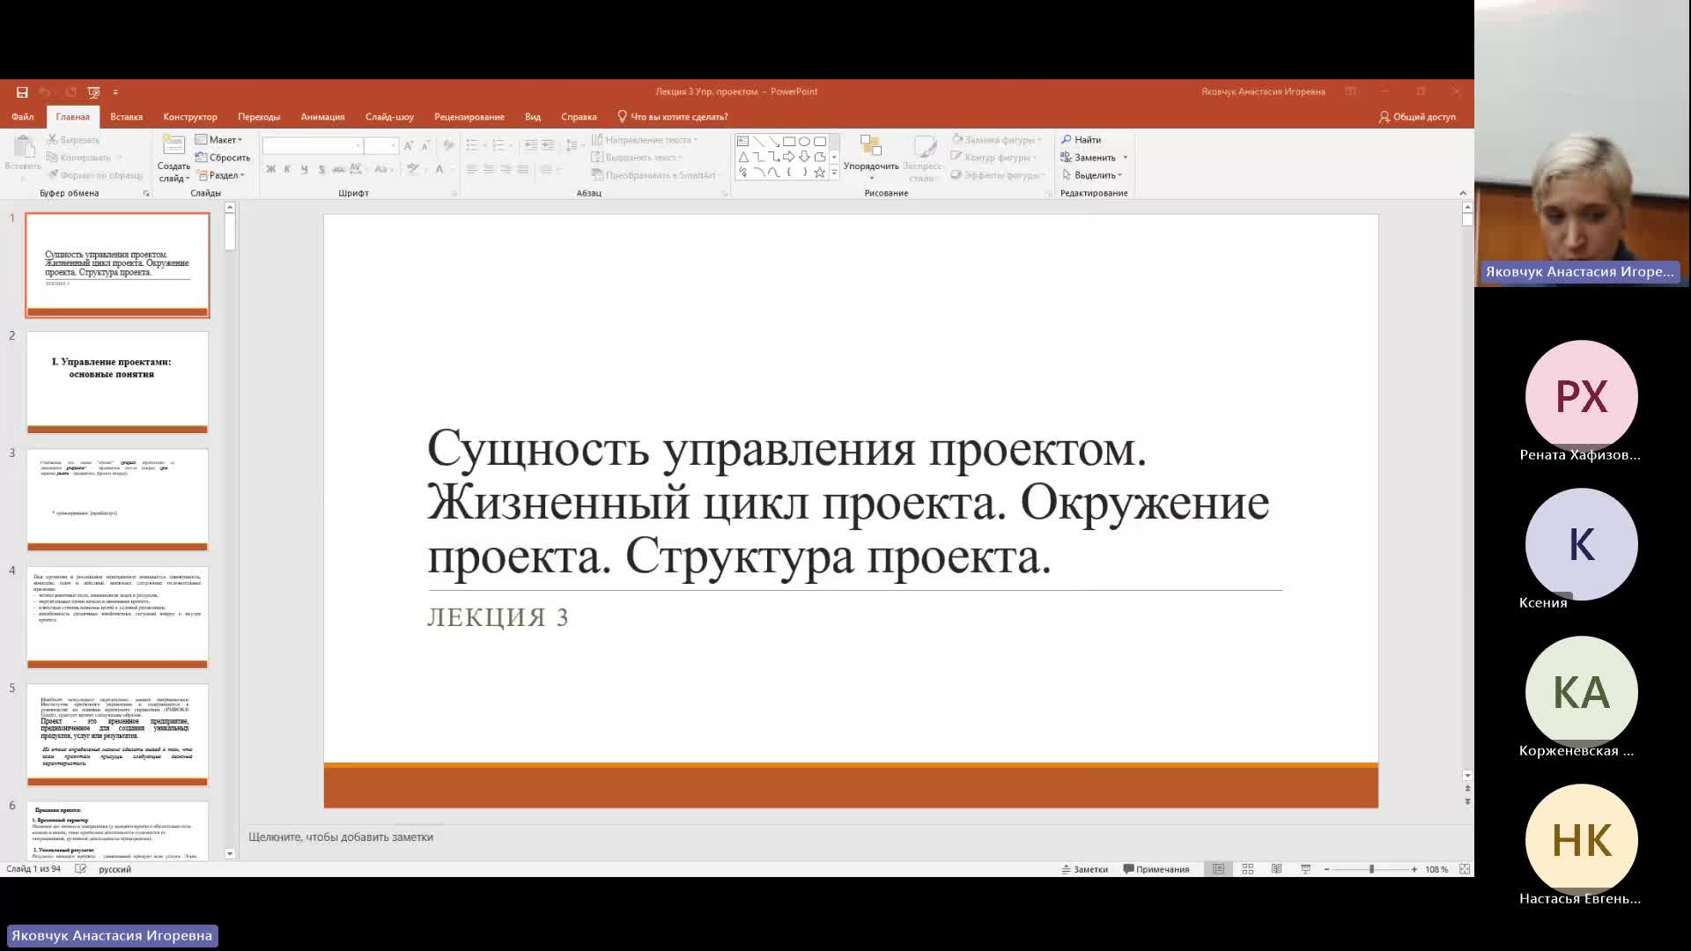Toggle strikethrough abc formatting
The height and width of the screenshot is (951, 1691).
pyautogui.click(x=338, y=169)
